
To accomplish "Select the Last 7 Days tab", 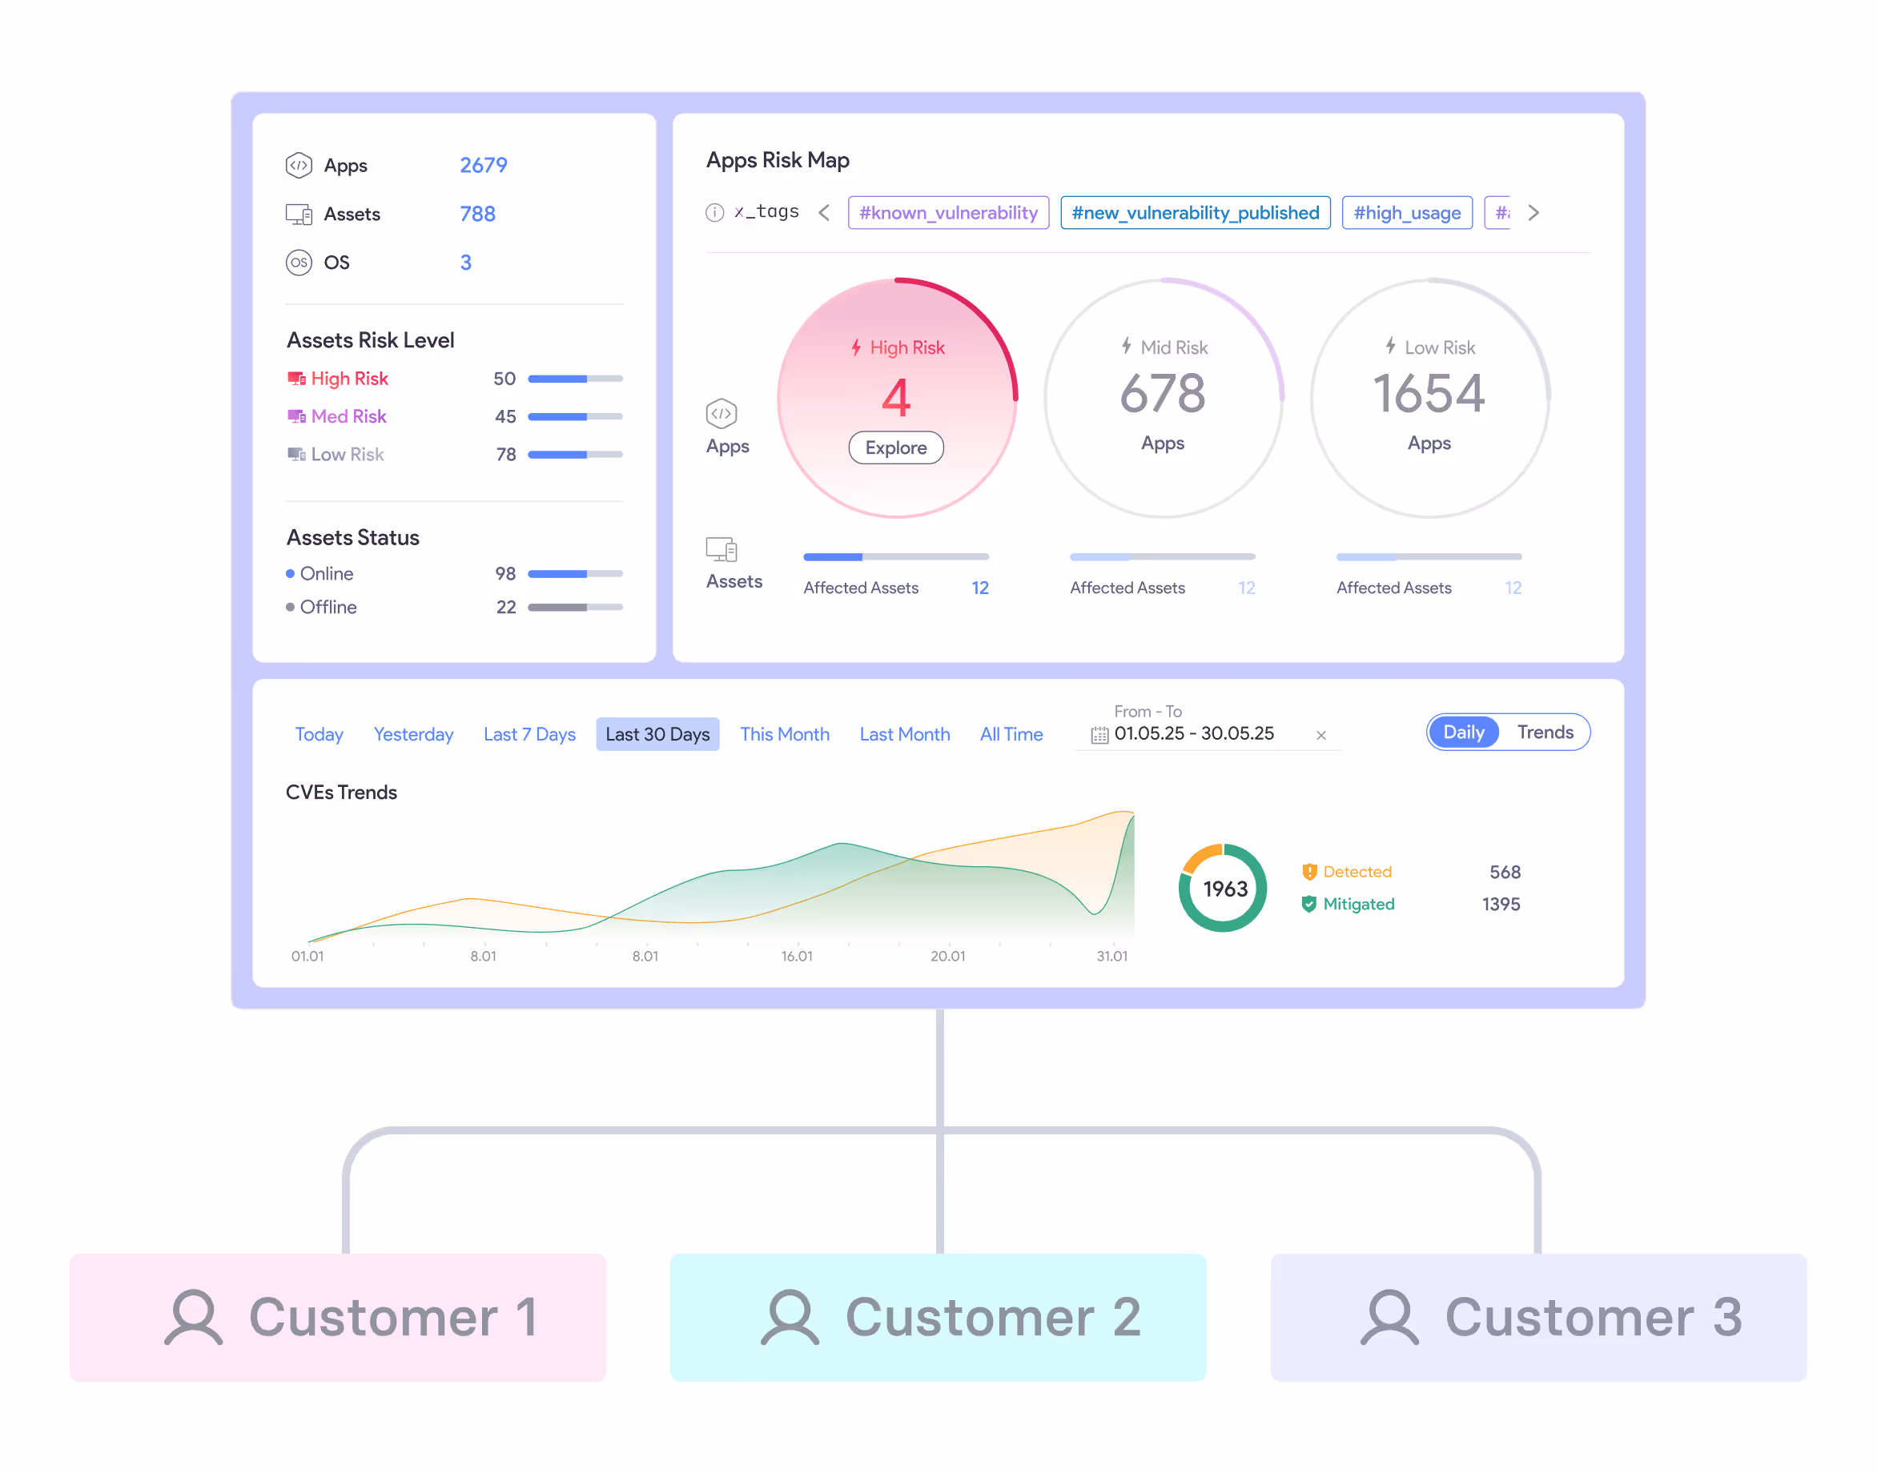I will (x=529, y=734).
